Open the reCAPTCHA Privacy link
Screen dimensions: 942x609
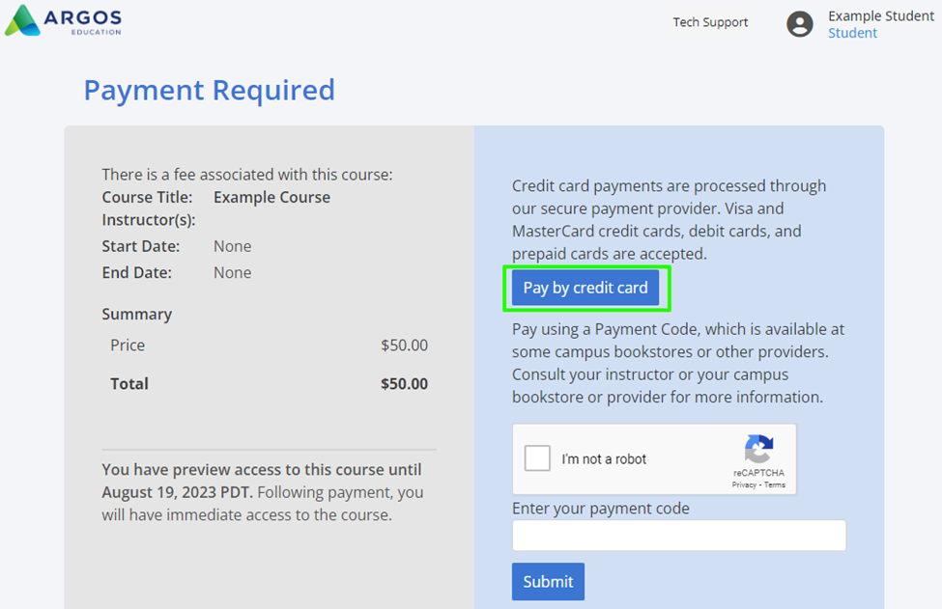tap(744, 484)
